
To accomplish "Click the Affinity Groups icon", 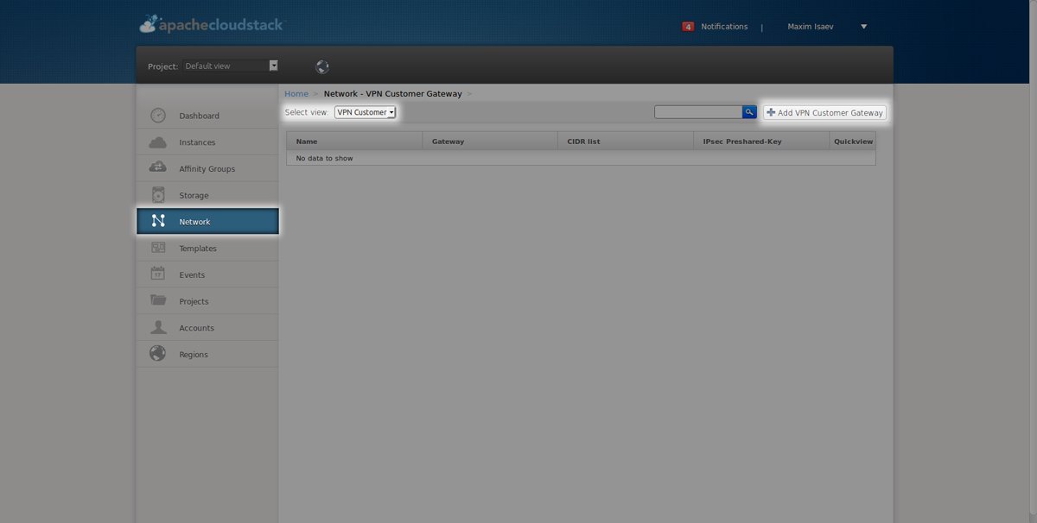I will click(158, 168).
